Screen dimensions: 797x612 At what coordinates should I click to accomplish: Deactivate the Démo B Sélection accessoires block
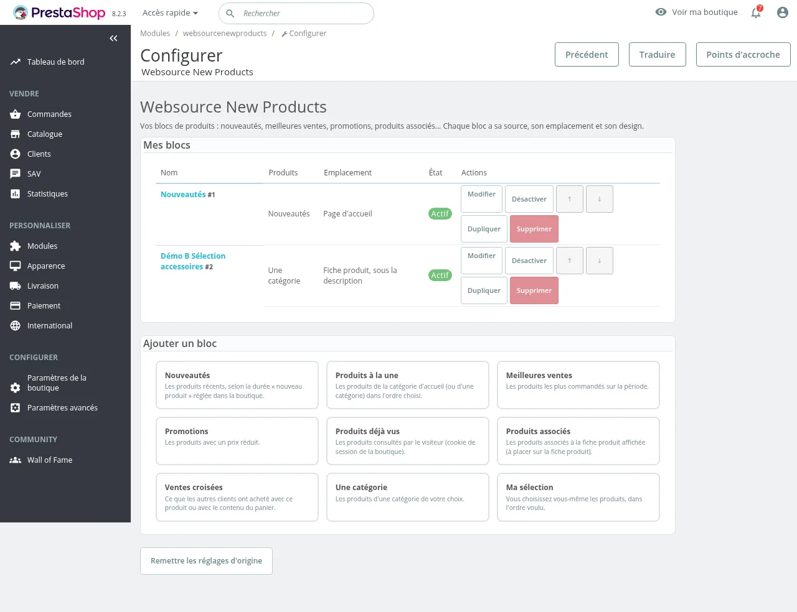tap(529, 261)
